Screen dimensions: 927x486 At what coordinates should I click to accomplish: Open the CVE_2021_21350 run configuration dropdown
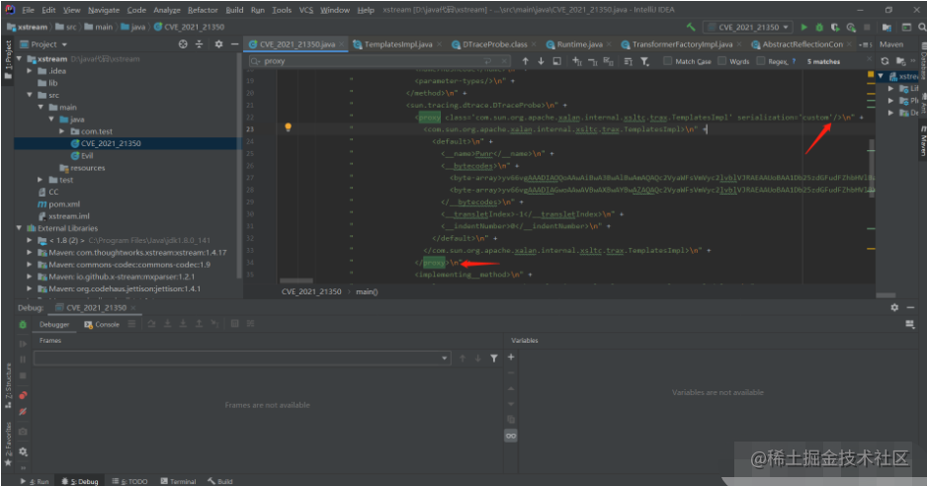pyautogui.click(x=747, y=28)
